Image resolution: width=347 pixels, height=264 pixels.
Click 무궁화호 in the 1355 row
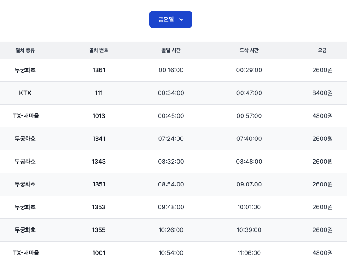tap(25, 230)
